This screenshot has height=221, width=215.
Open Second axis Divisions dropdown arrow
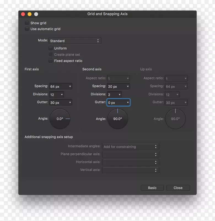click(x=120, y=94)
